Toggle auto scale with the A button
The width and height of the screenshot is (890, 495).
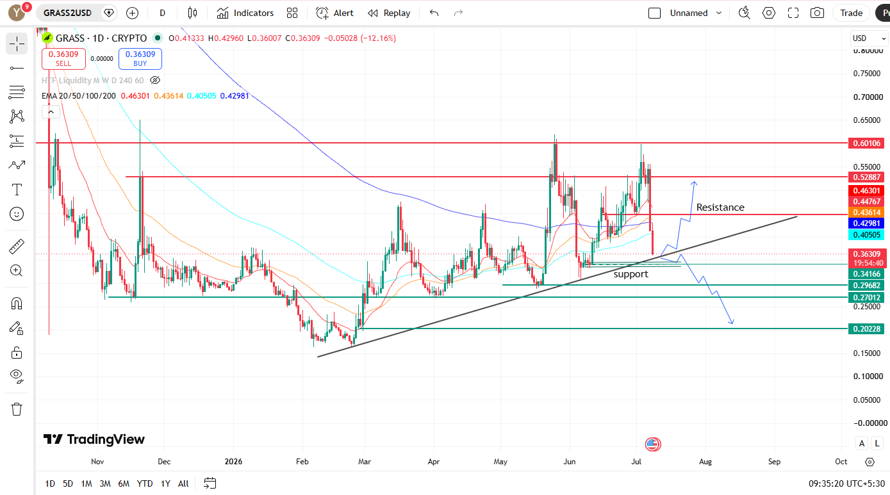point(862,443)
